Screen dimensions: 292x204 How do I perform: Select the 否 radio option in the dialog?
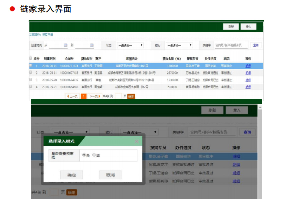tap(94, 155)
